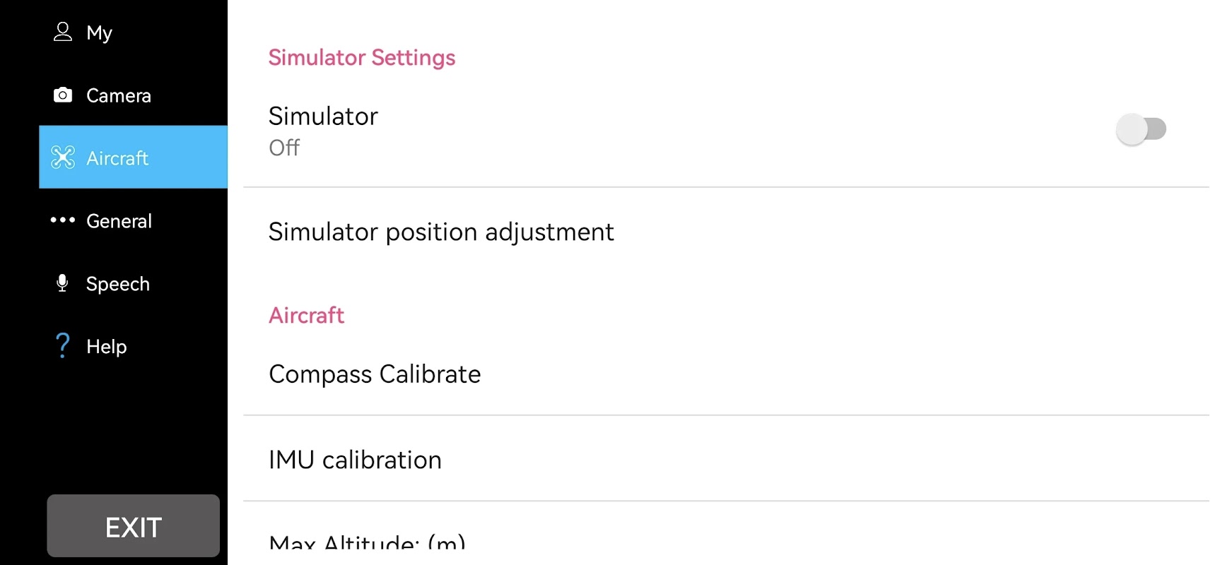Open the Speech settings label
1225x565 pixels.
118,284
